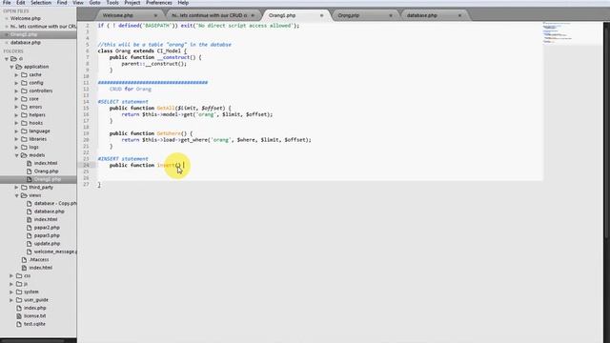
Task: Click the libraries folder icon
Action: pos(24,139)
